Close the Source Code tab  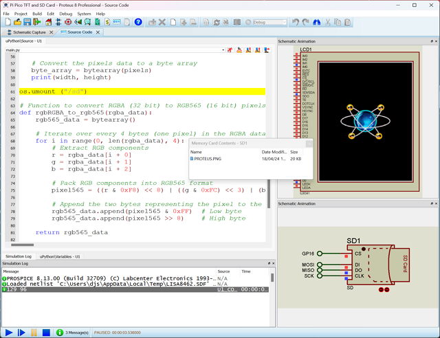(97, 32)
